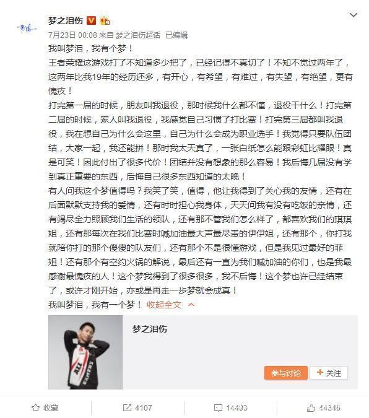Open 梦之泪伤 title in topic card

(x=150, y=329)
